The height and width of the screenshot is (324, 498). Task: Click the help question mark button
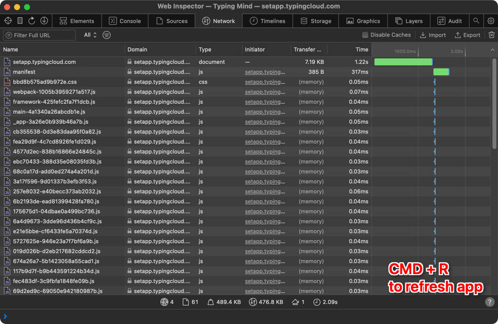490,302
